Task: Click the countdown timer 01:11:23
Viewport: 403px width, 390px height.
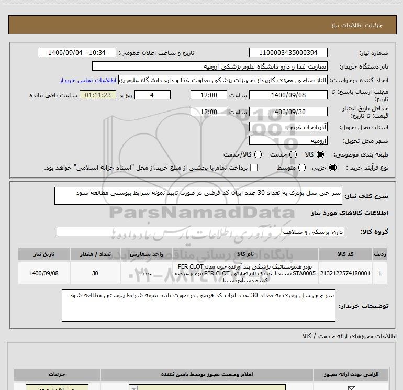Action: [98, 95]
